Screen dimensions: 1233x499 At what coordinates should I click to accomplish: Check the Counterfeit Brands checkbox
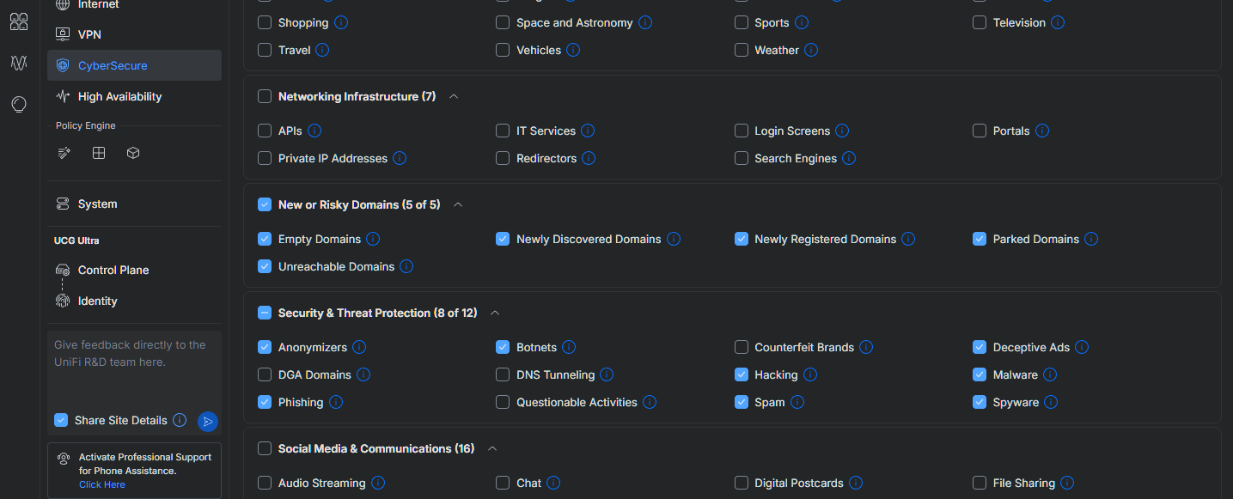(x=742, y=348)
